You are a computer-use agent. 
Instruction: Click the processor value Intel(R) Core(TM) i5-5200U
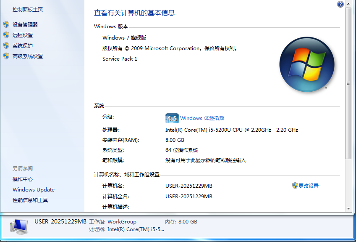[x=232, y=130]
